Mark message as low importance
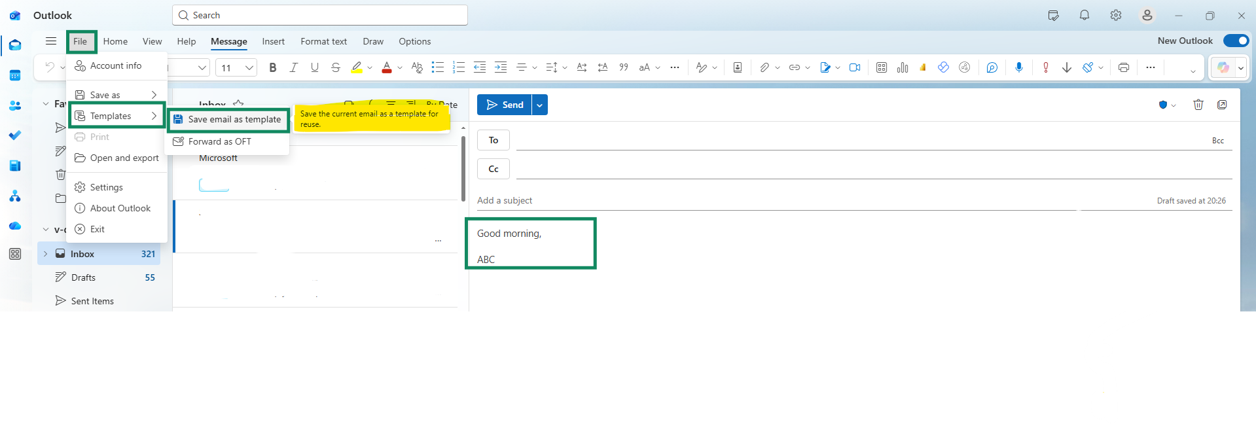The image size is (1256, 424). click(1067, 67)
